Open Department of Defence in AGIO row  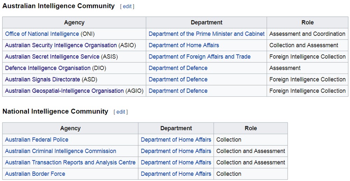(178, 91)
